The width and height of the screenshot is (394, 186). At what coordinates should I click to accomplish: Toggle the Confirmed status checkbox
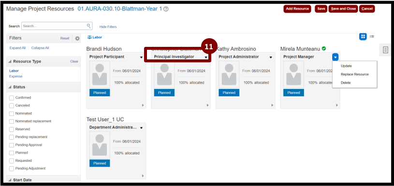tap(11, 98)
